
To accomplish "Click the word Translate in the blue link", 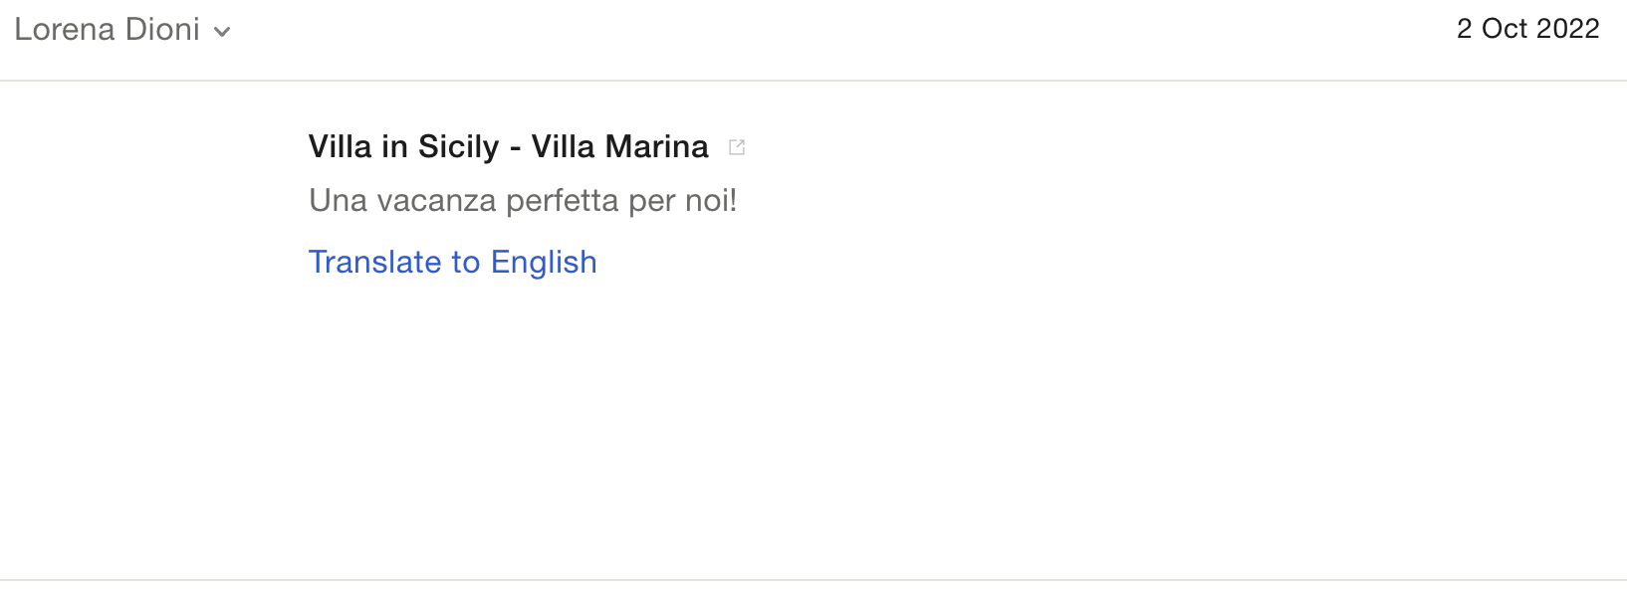I will pos(374,262).
